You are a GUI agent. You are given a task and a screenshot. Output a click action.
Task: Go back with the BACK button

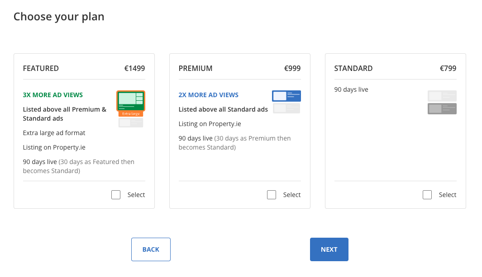pyautogui.click(x=151, y=249)
